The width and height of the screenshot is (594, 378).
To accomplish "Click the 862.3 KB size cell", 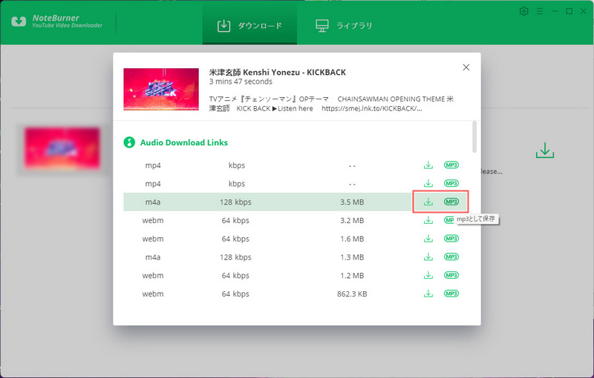I will click(352, 294).
